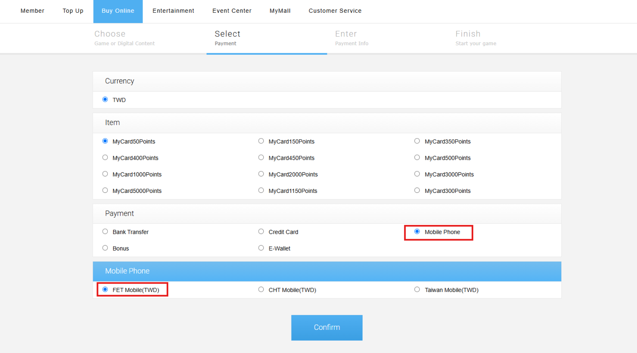Choose Mobile Phone payment option
This screenshot has width=637, height=353.
click(x=417, y=232)
